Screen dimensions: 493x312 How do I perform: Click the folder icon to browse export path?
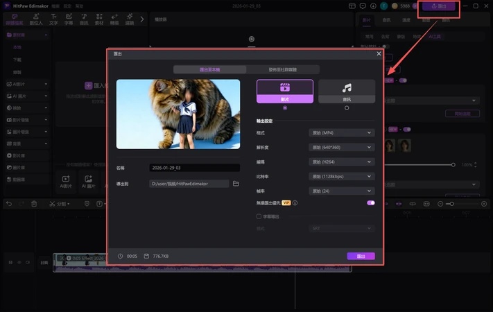236,184
